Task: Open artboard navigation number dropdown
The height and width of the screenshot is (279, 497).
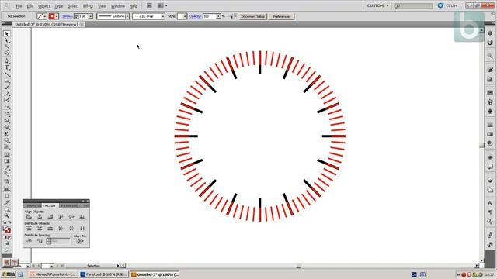Action: point(52,266)
